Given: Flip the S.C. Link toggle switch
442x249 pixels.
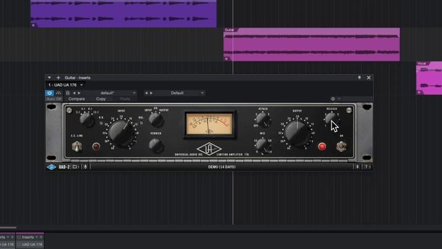Looking at the screenshot, I should (x=77, y=147).
